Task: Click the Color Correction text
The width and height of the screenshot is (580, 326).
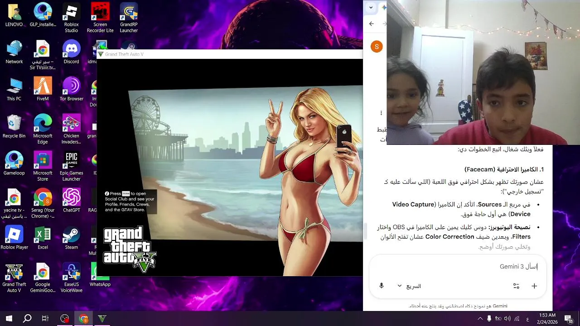Action: pyautogui.click(x=449, y=237)
